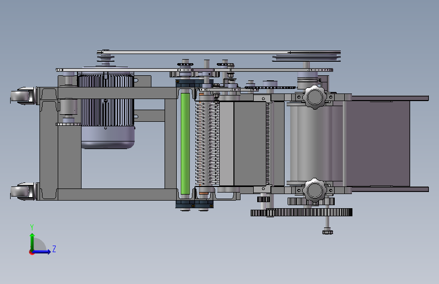Image resolution: width=439 pixels, height=284 pixels.
Task: Select the motor's rounded end cap
Action: [108, 138]
